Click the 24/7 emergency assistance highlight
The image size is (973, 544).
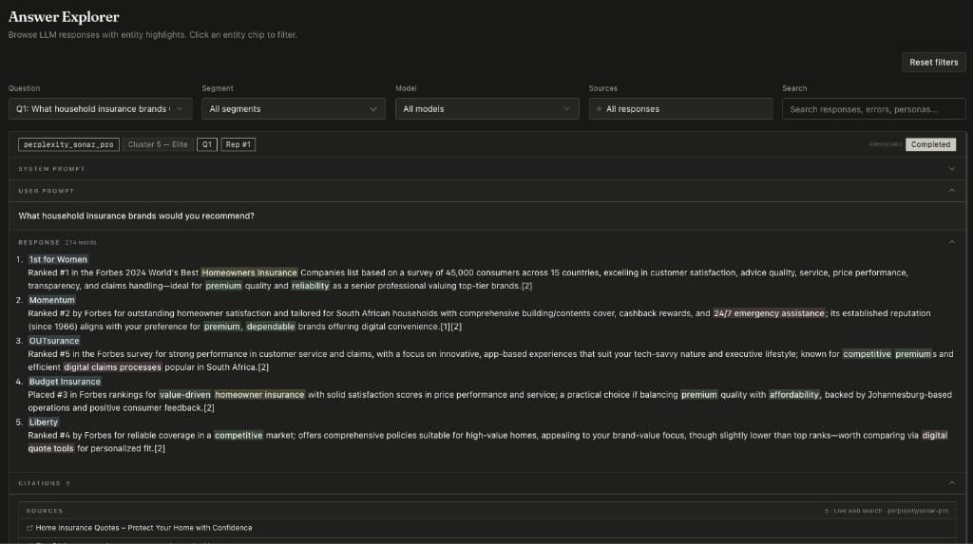(x=769, y=313)
